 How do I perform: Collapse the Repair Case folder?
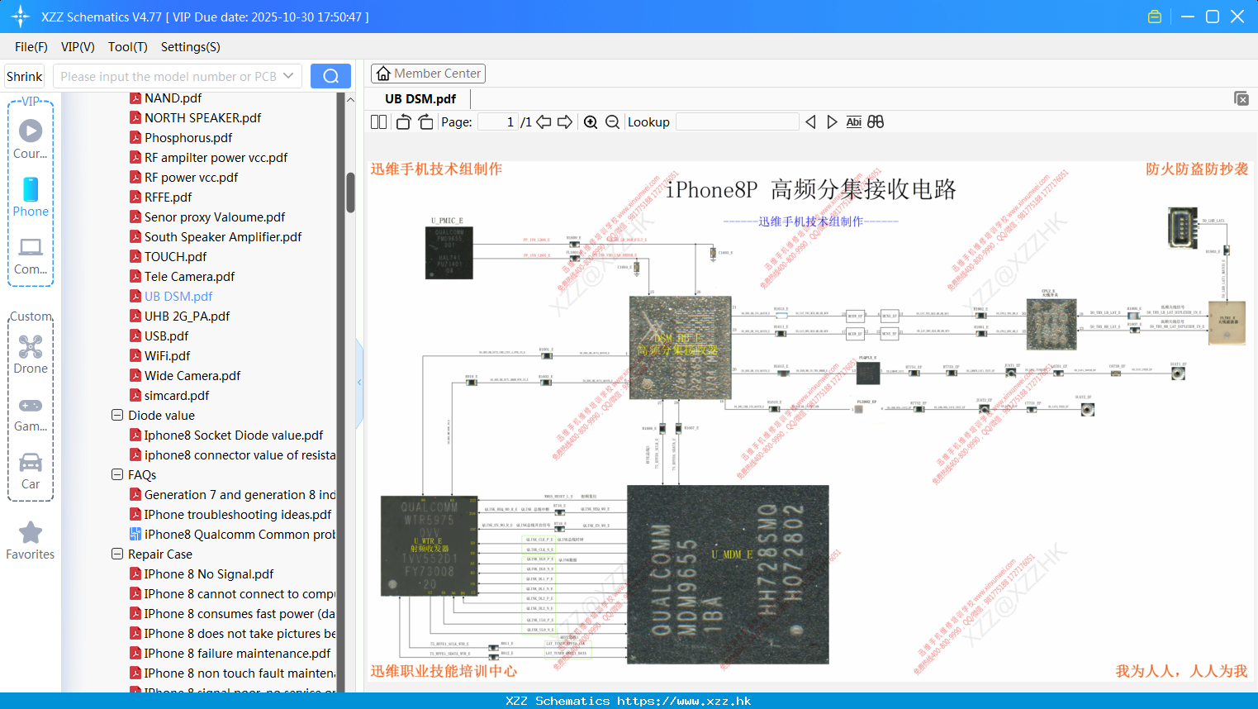pos(117,554)
